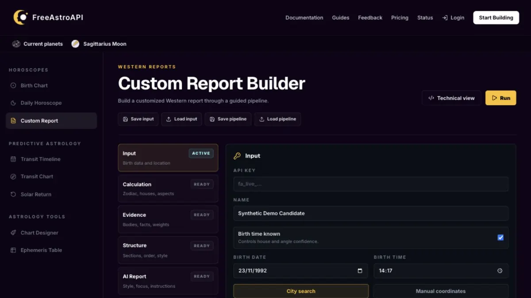Click the READY badge on Calculation step
The width and height of the screenshot is (531, 298).
(x=202, y=184)
